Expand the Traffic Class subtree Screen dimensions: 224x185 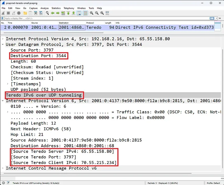tap(8, 112)
